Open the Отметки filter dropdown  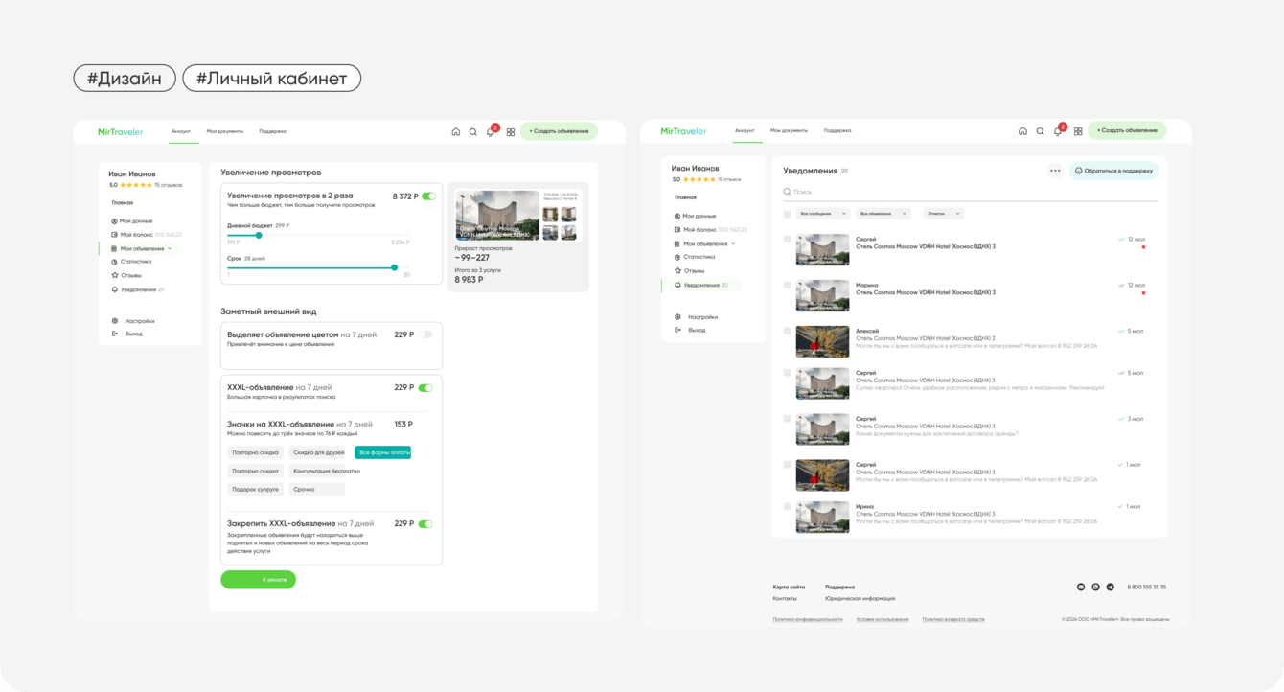pyautogui.click(x=943, y=214)
